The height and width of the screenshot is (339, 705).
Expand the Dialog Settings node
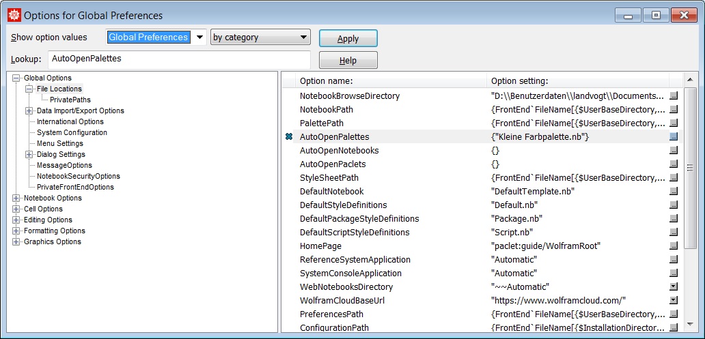pos(29,154)
